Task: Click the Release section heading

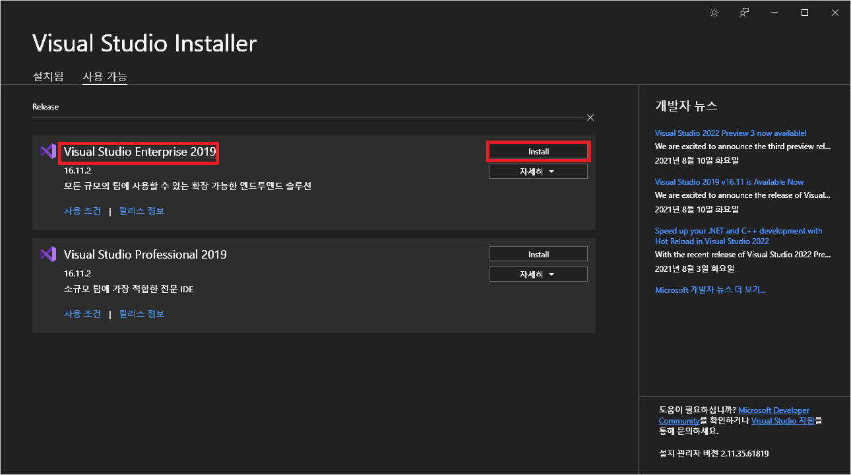Action: 46,107
